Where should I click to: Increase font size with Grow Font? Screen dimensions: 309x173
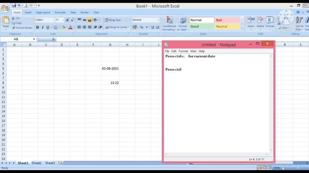68,20
